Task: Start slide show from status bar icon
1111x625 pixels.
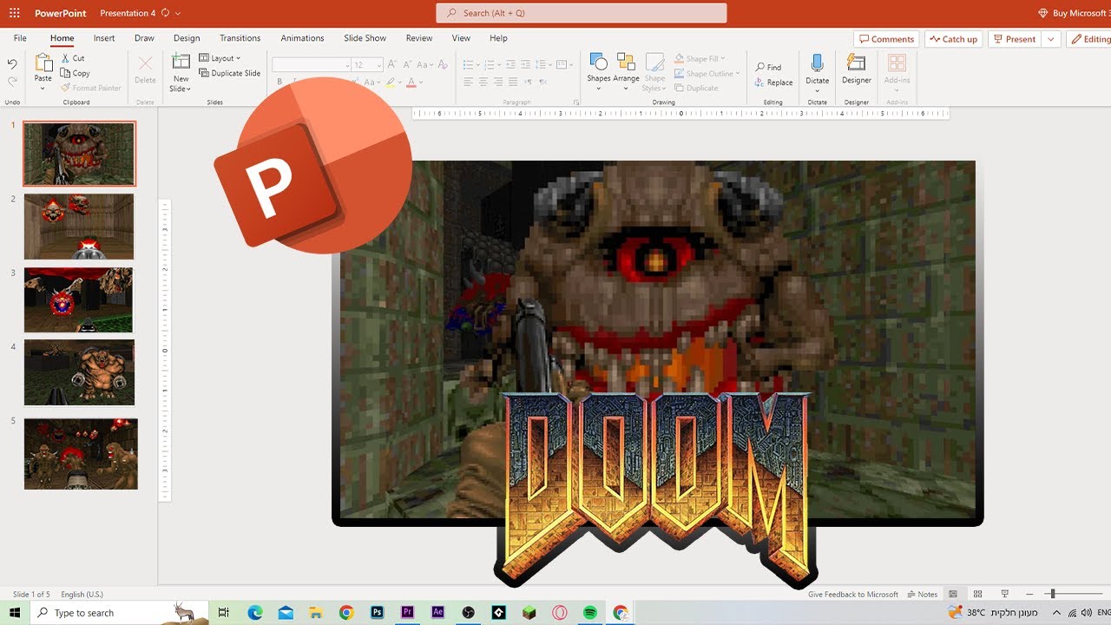Action: [1004, 595]
